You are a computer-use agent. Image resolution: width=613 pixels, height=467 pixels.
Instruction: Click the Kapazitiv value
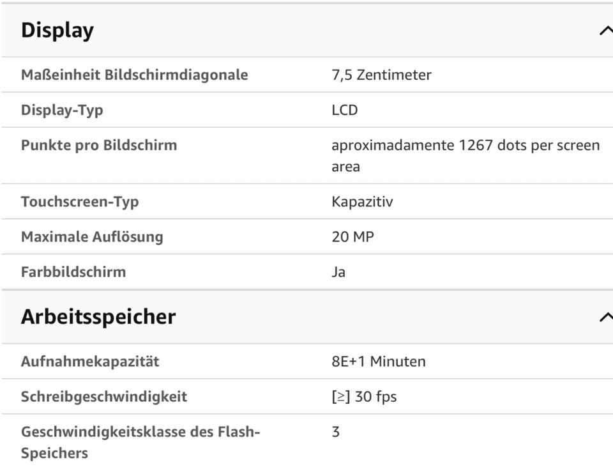tap(363, 202)
